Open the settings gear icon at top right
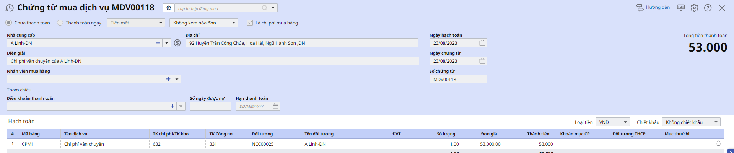Screen dimensions: 734x153 694,8
